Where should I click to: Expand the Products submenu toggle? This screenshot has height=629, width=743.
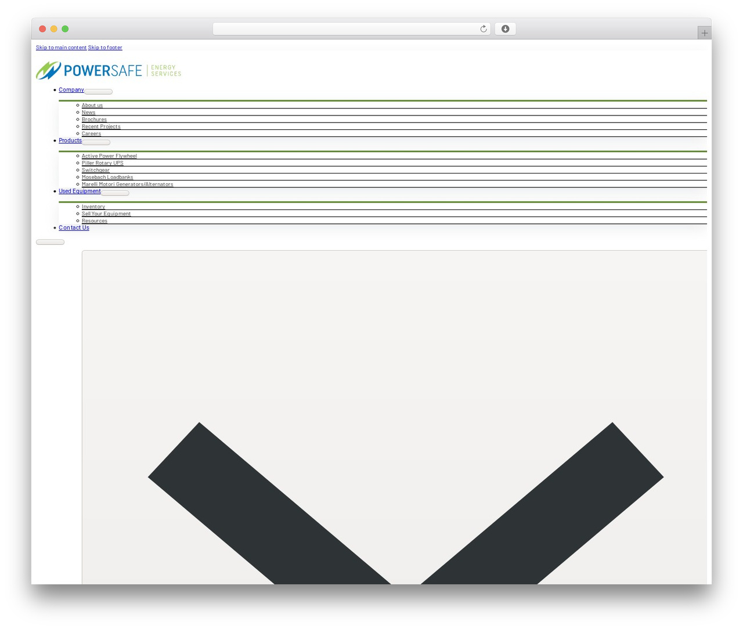[96, 142]
